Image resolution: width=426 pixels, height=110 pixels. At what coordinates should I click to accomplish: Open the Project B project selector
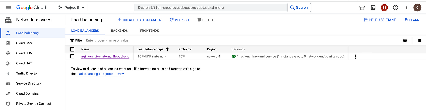[72, 8]
